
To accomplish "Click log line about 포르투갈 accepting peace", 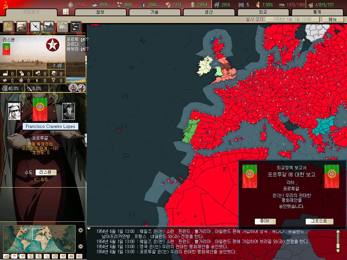I will pos(166,252).
